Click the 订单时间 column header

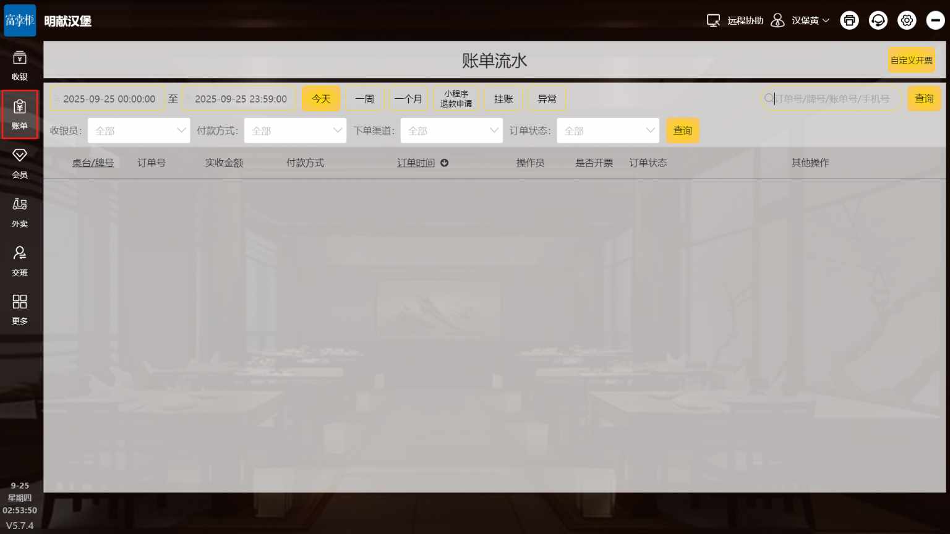coord(416,163)
